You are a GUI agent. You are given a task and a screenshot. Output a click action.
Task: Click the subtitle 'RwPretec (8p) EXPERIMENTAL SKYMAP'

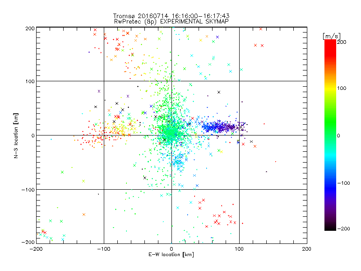tap(171, 22)
